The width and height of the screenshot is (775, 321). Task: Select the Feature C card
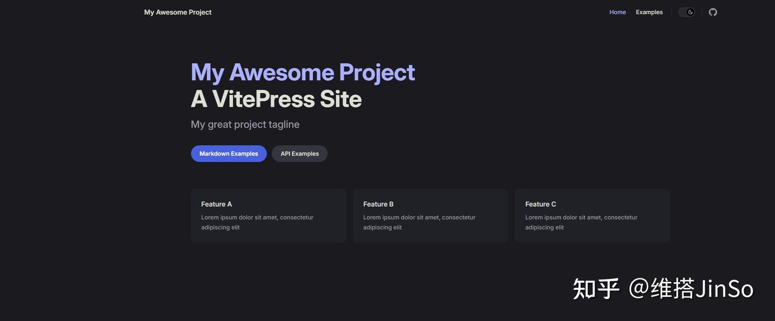593,215
